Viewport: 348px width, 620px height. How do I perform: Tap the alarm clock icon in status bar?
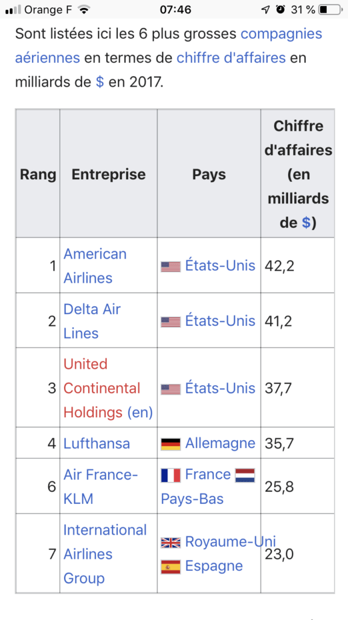pyautogui.click(x=280, y=10)
